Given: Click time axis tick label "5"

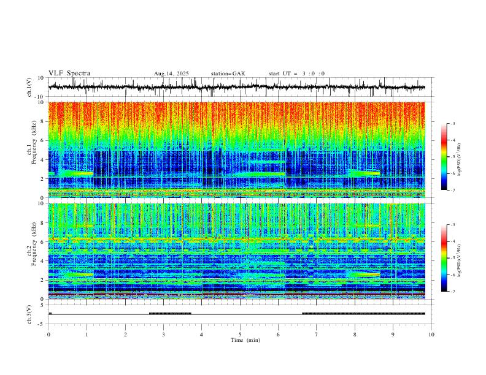Looking at the screenshot, I should pyautogui.click(x=240, y=335).
